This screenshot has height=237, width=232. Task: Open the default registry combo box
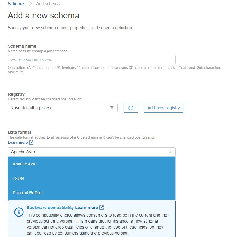pos(63,108)
